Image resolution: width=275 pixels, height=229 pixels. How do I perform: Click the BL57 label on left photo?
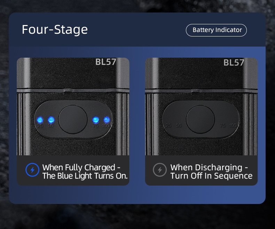[105, 62]
